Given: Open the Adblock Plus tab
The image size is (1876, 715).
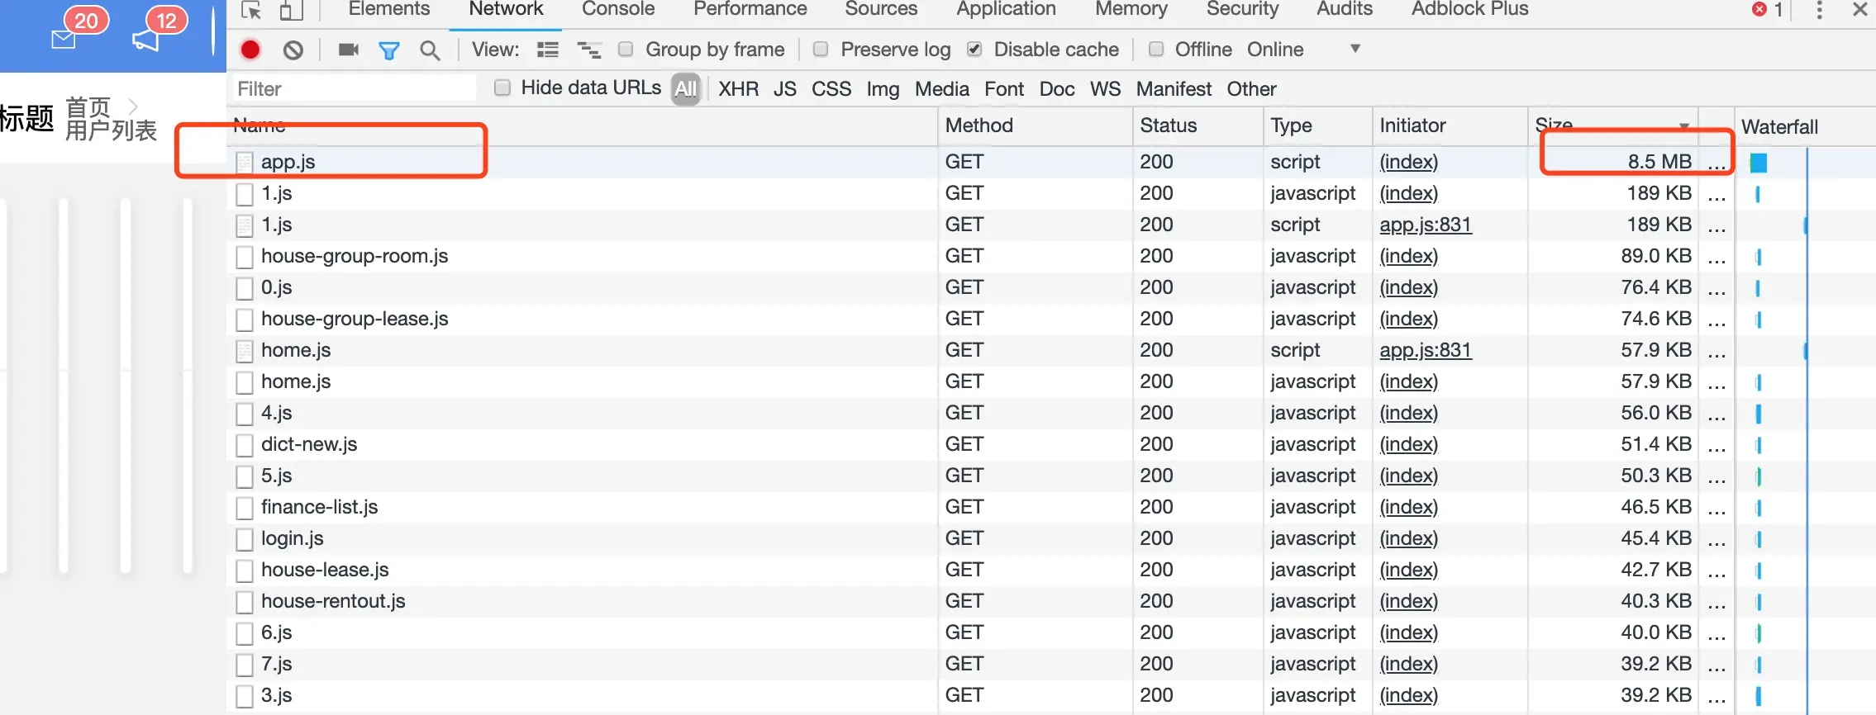Looking at the screenshot, I should click(x=1469, y=9).
